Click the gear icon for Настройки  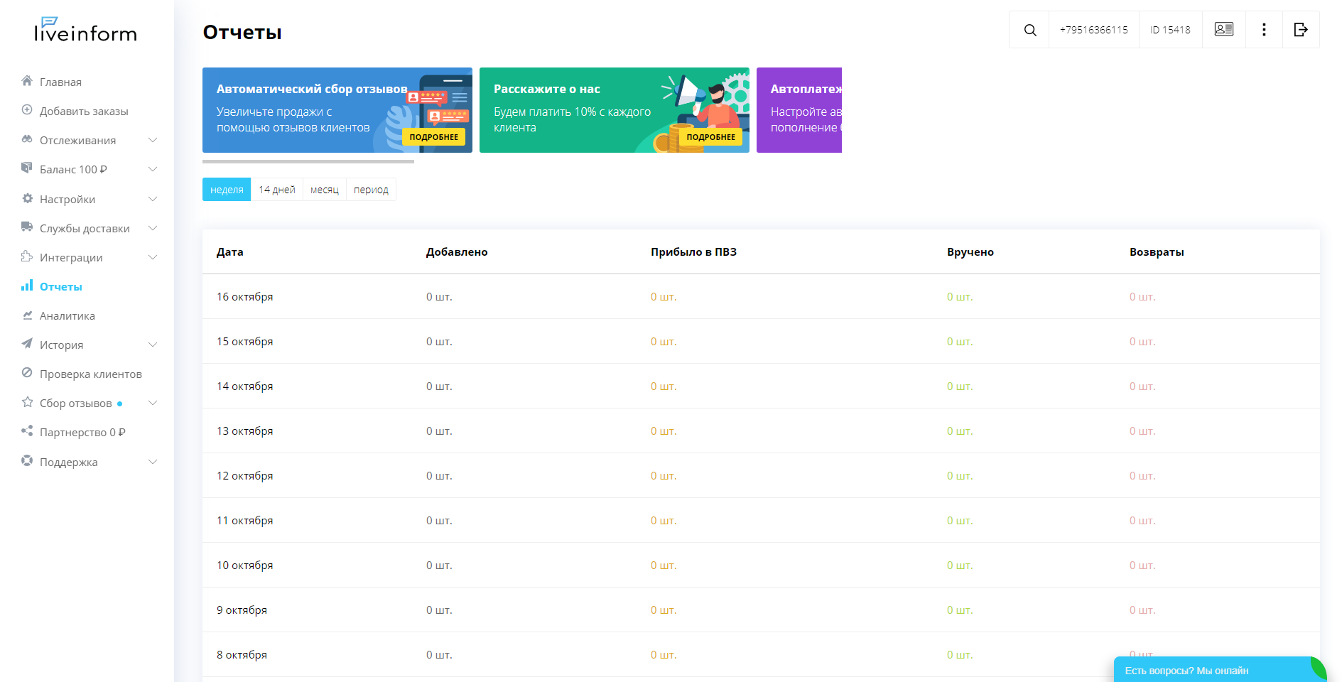[x=27, y=198]
